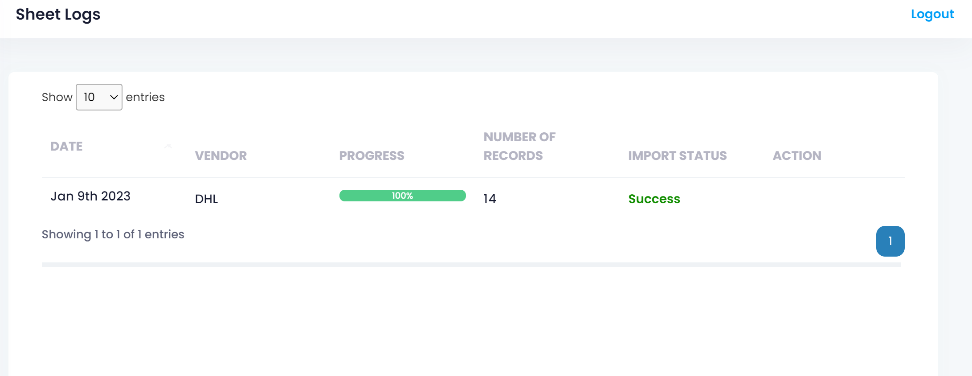Image resolution: width=972 pixels, height=376 pixels.
Task: Click the Sheet Logs page title
Action: click(x=58, y=14)
